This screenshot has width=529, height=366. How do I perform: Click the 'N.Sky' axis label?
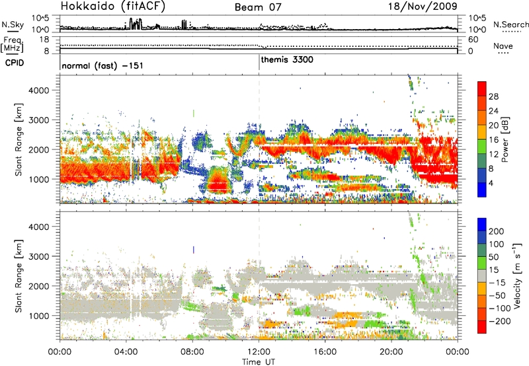pyautogui.click(x=13, y=24)
